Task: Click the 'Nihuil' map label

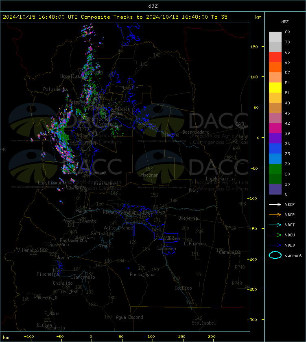Action: point(106,246)
